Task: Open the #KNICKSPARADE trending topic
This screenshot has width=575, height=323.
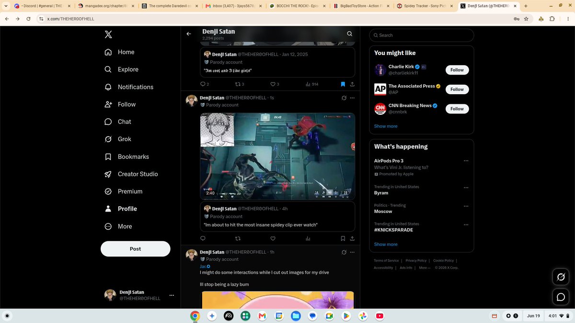Action: (x=393, y=230)
